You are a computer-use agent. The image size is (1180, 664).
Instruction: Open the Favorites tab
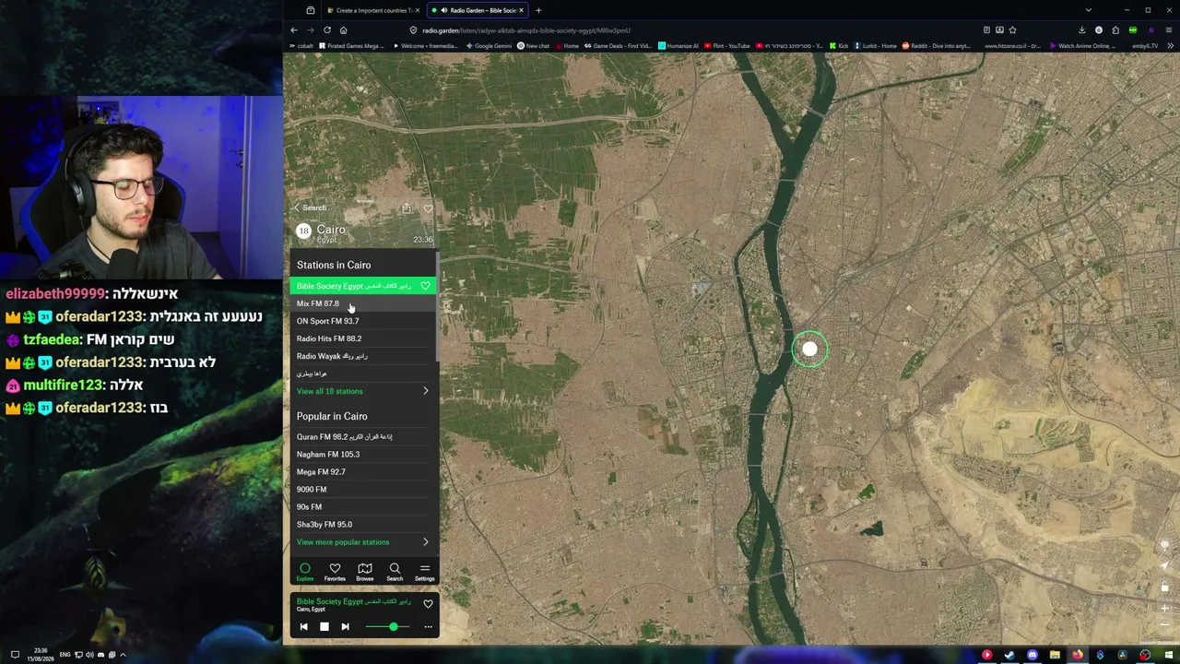pyautogui.click(x=335, y=572)
